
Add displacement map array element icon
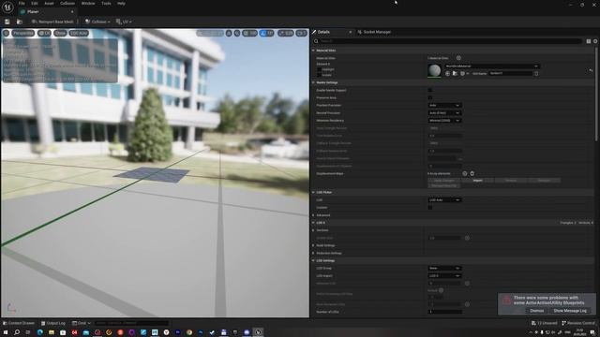pyautogui.click(x=465, y=173)
